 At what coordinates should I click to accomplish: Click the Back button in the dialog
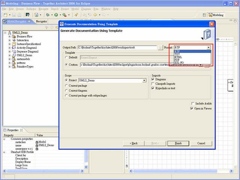pyautogui.click(x=133, y=143)
